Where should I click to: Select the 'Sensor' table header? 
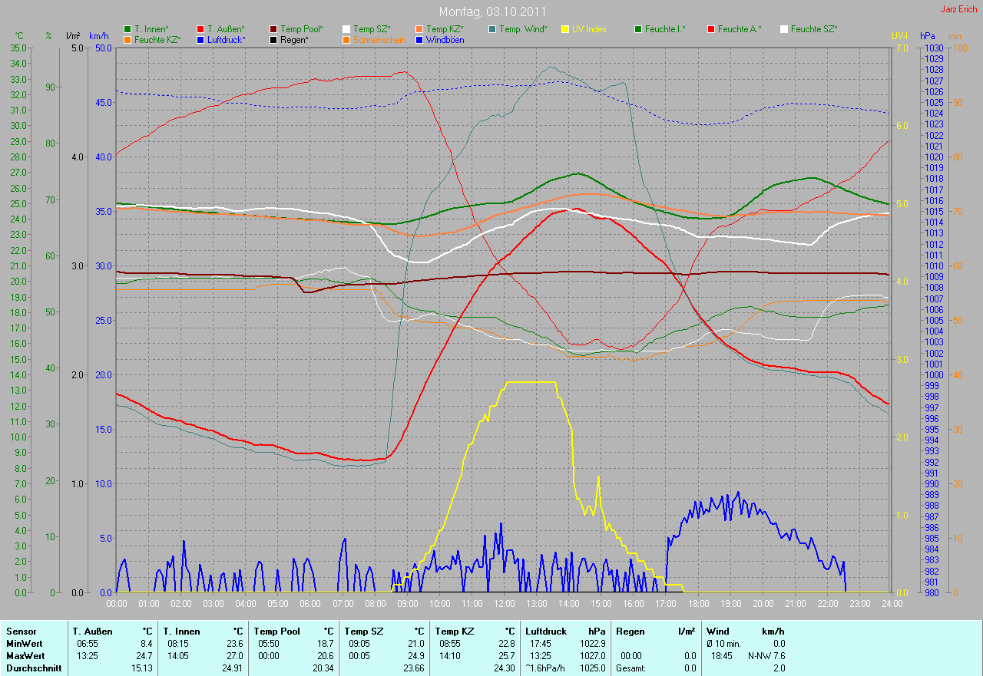(x=21, y=631)
